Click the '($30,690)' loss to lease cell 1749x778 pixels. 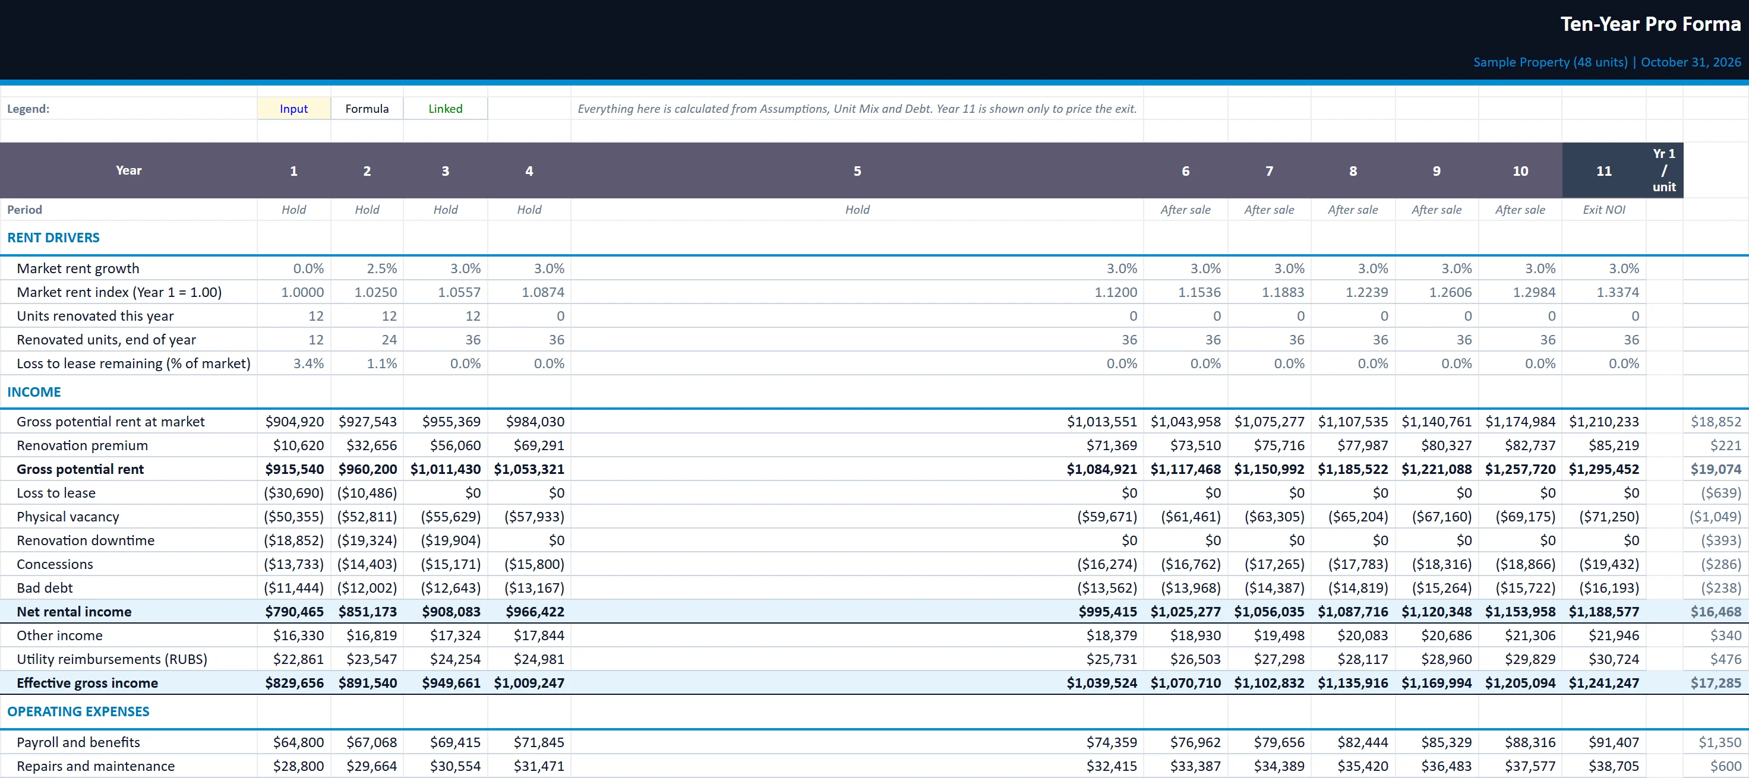point(293,493)
